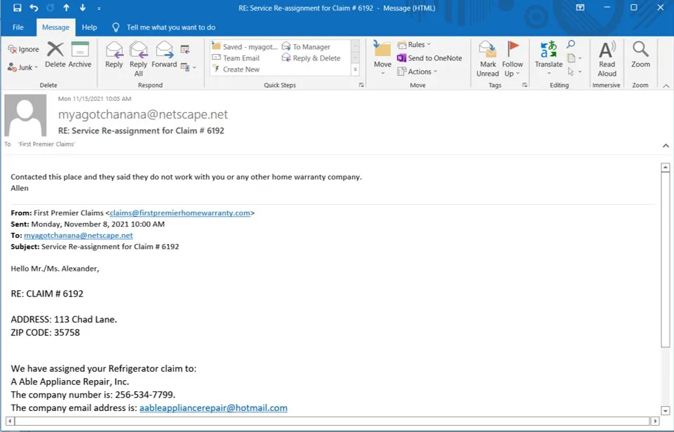Click the horizontal scrollbar left arrow
Image resolution: width=674 pixels, height=432 pixels.
click(x=10, y=421)
